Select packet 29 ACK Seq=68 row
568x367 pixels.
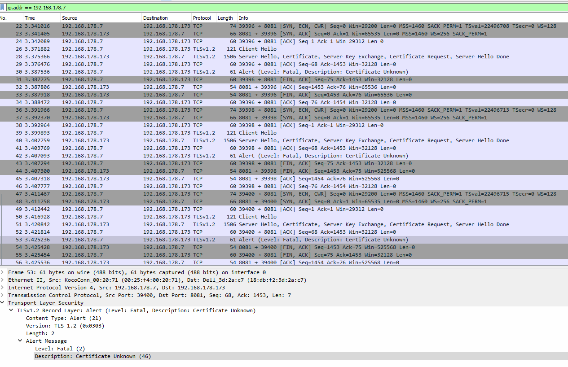pos(284,64)
